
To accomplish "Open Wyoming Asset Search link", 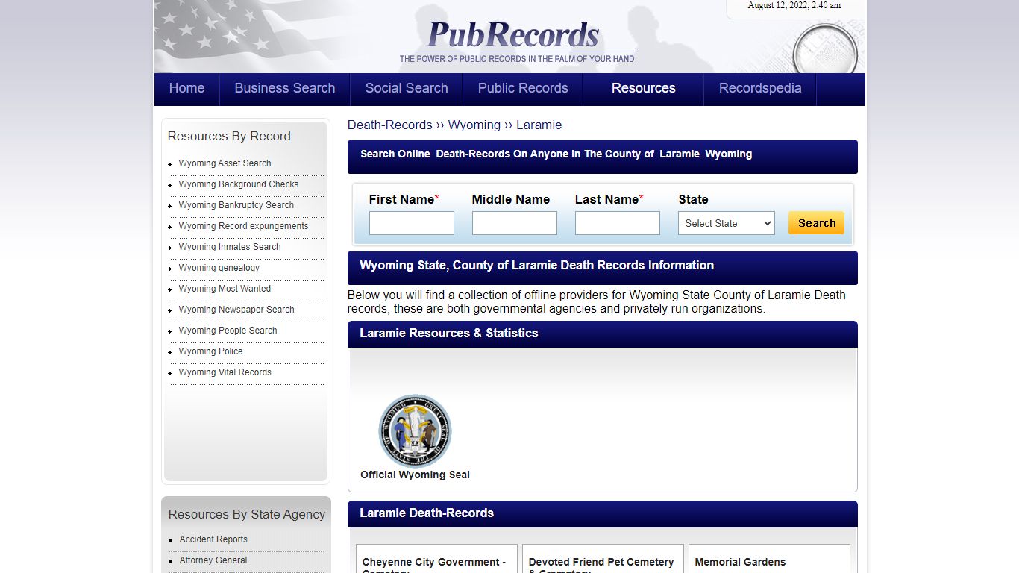I will coord(225,163).
